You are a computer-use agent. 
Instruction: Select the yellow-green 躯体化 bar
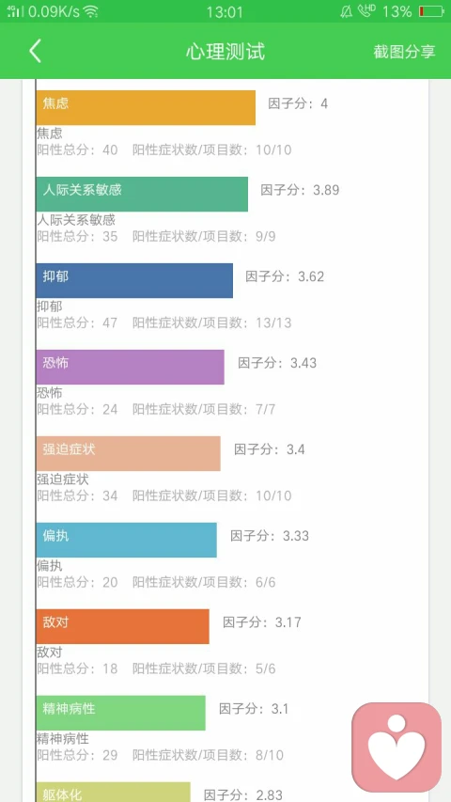tap(113, 792)
